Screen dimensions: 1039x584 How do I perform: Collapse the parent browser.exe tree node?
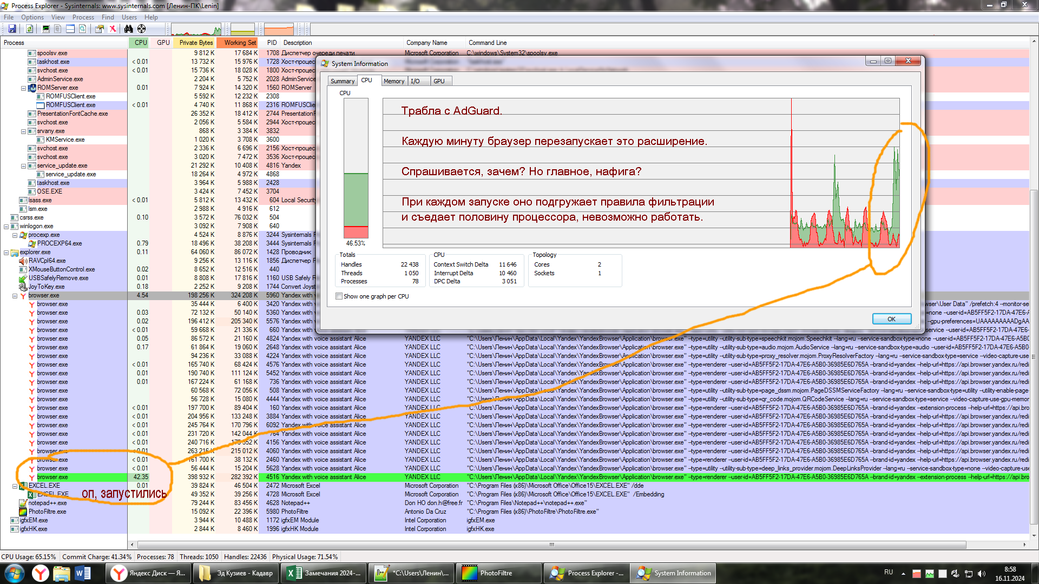click(15, 296)
